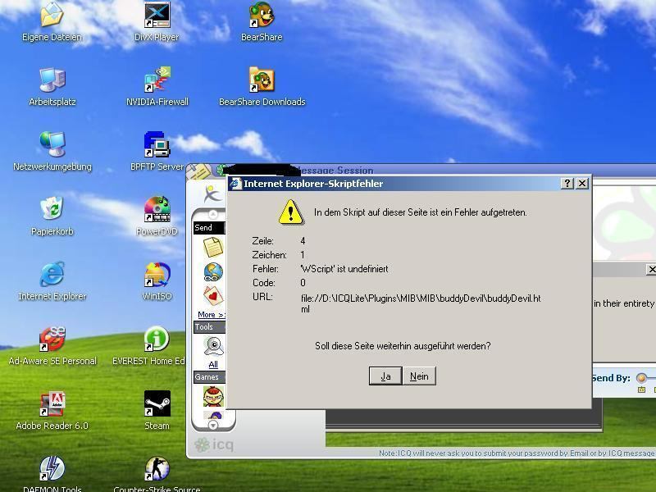Open the All link under ICQ Tools

(213, 364)
